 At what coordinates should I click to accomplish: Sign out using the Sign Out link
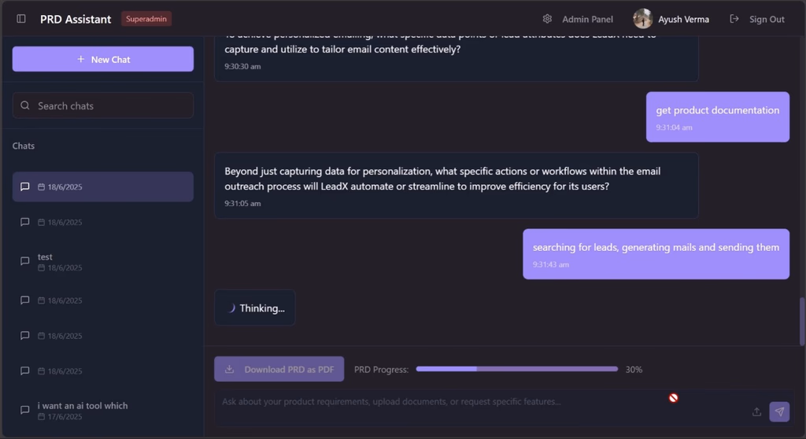(767, 20)
